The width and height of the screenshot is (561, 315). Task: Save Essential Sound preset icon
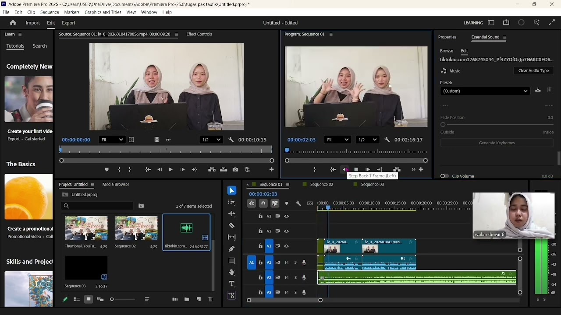coord(538,90)
